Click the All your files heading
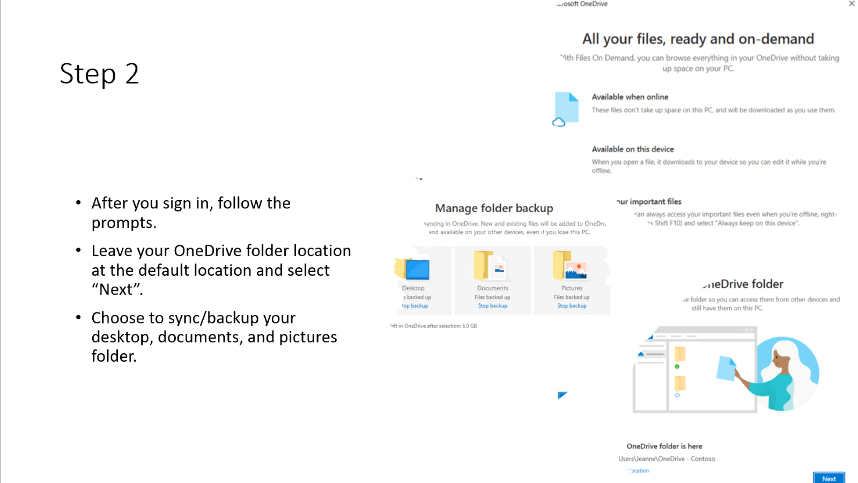This screenshot has height=483, width=858. 698,39
